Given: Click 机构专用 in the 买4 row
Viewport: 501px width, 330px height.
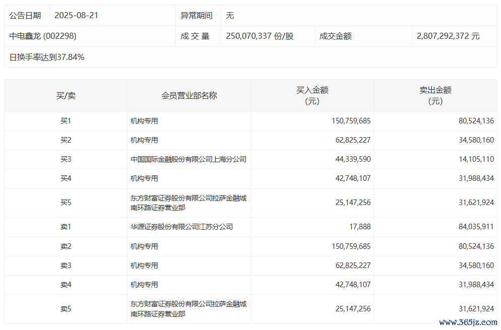Looking at the screenshot, I should pos(144,178).
